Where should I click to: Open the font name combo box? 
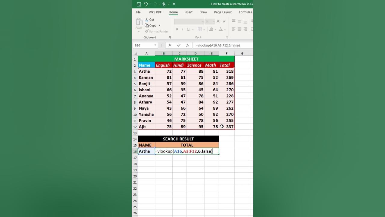(189, 21)
